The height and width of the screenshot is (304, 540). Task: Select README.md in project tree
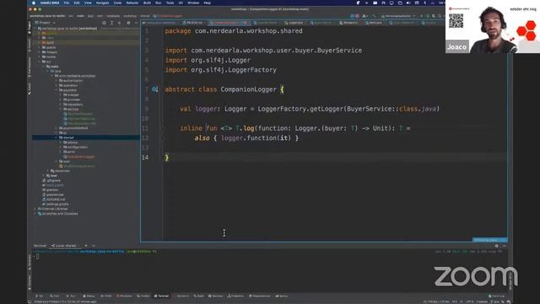click(56, 199)
